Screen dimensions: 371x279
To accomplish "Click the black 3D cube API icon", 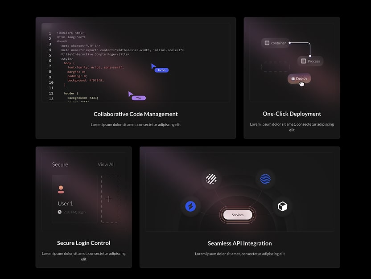I will coord(282,206).
